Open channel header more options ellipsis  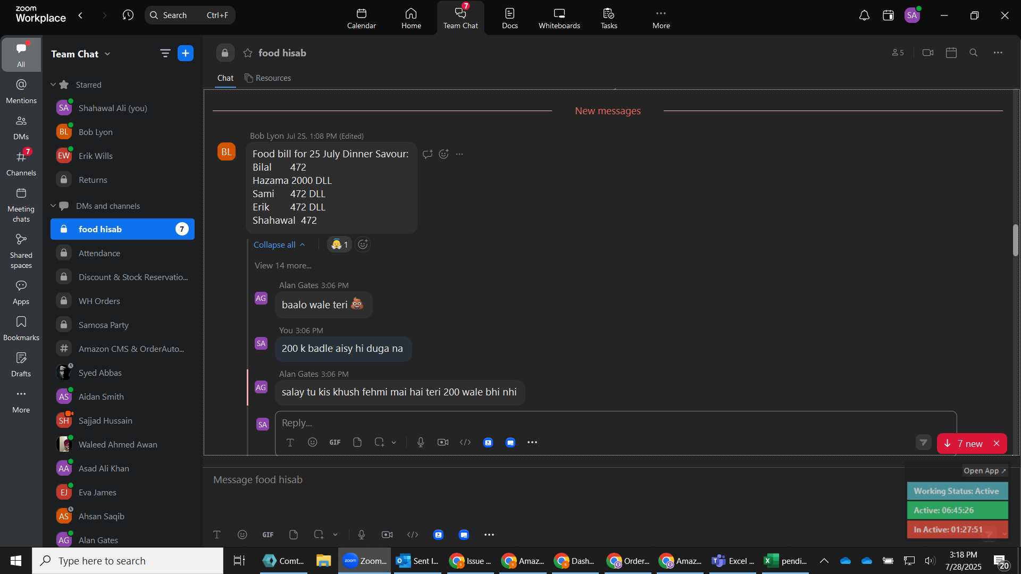click(998, 53)
